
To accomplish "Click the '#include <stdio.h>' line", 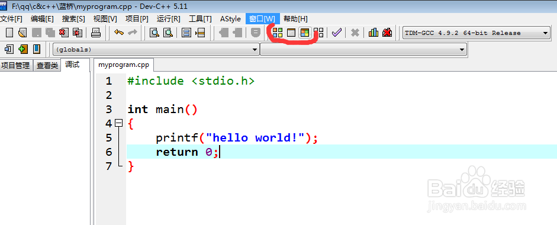I will point(191,81).
